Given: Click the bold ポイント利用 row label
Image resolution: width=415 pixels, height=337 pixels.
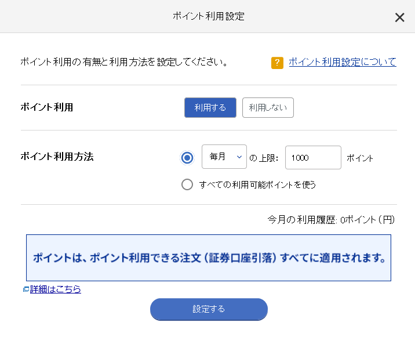Looking at the screenshot, I should [x=46, y=107].
